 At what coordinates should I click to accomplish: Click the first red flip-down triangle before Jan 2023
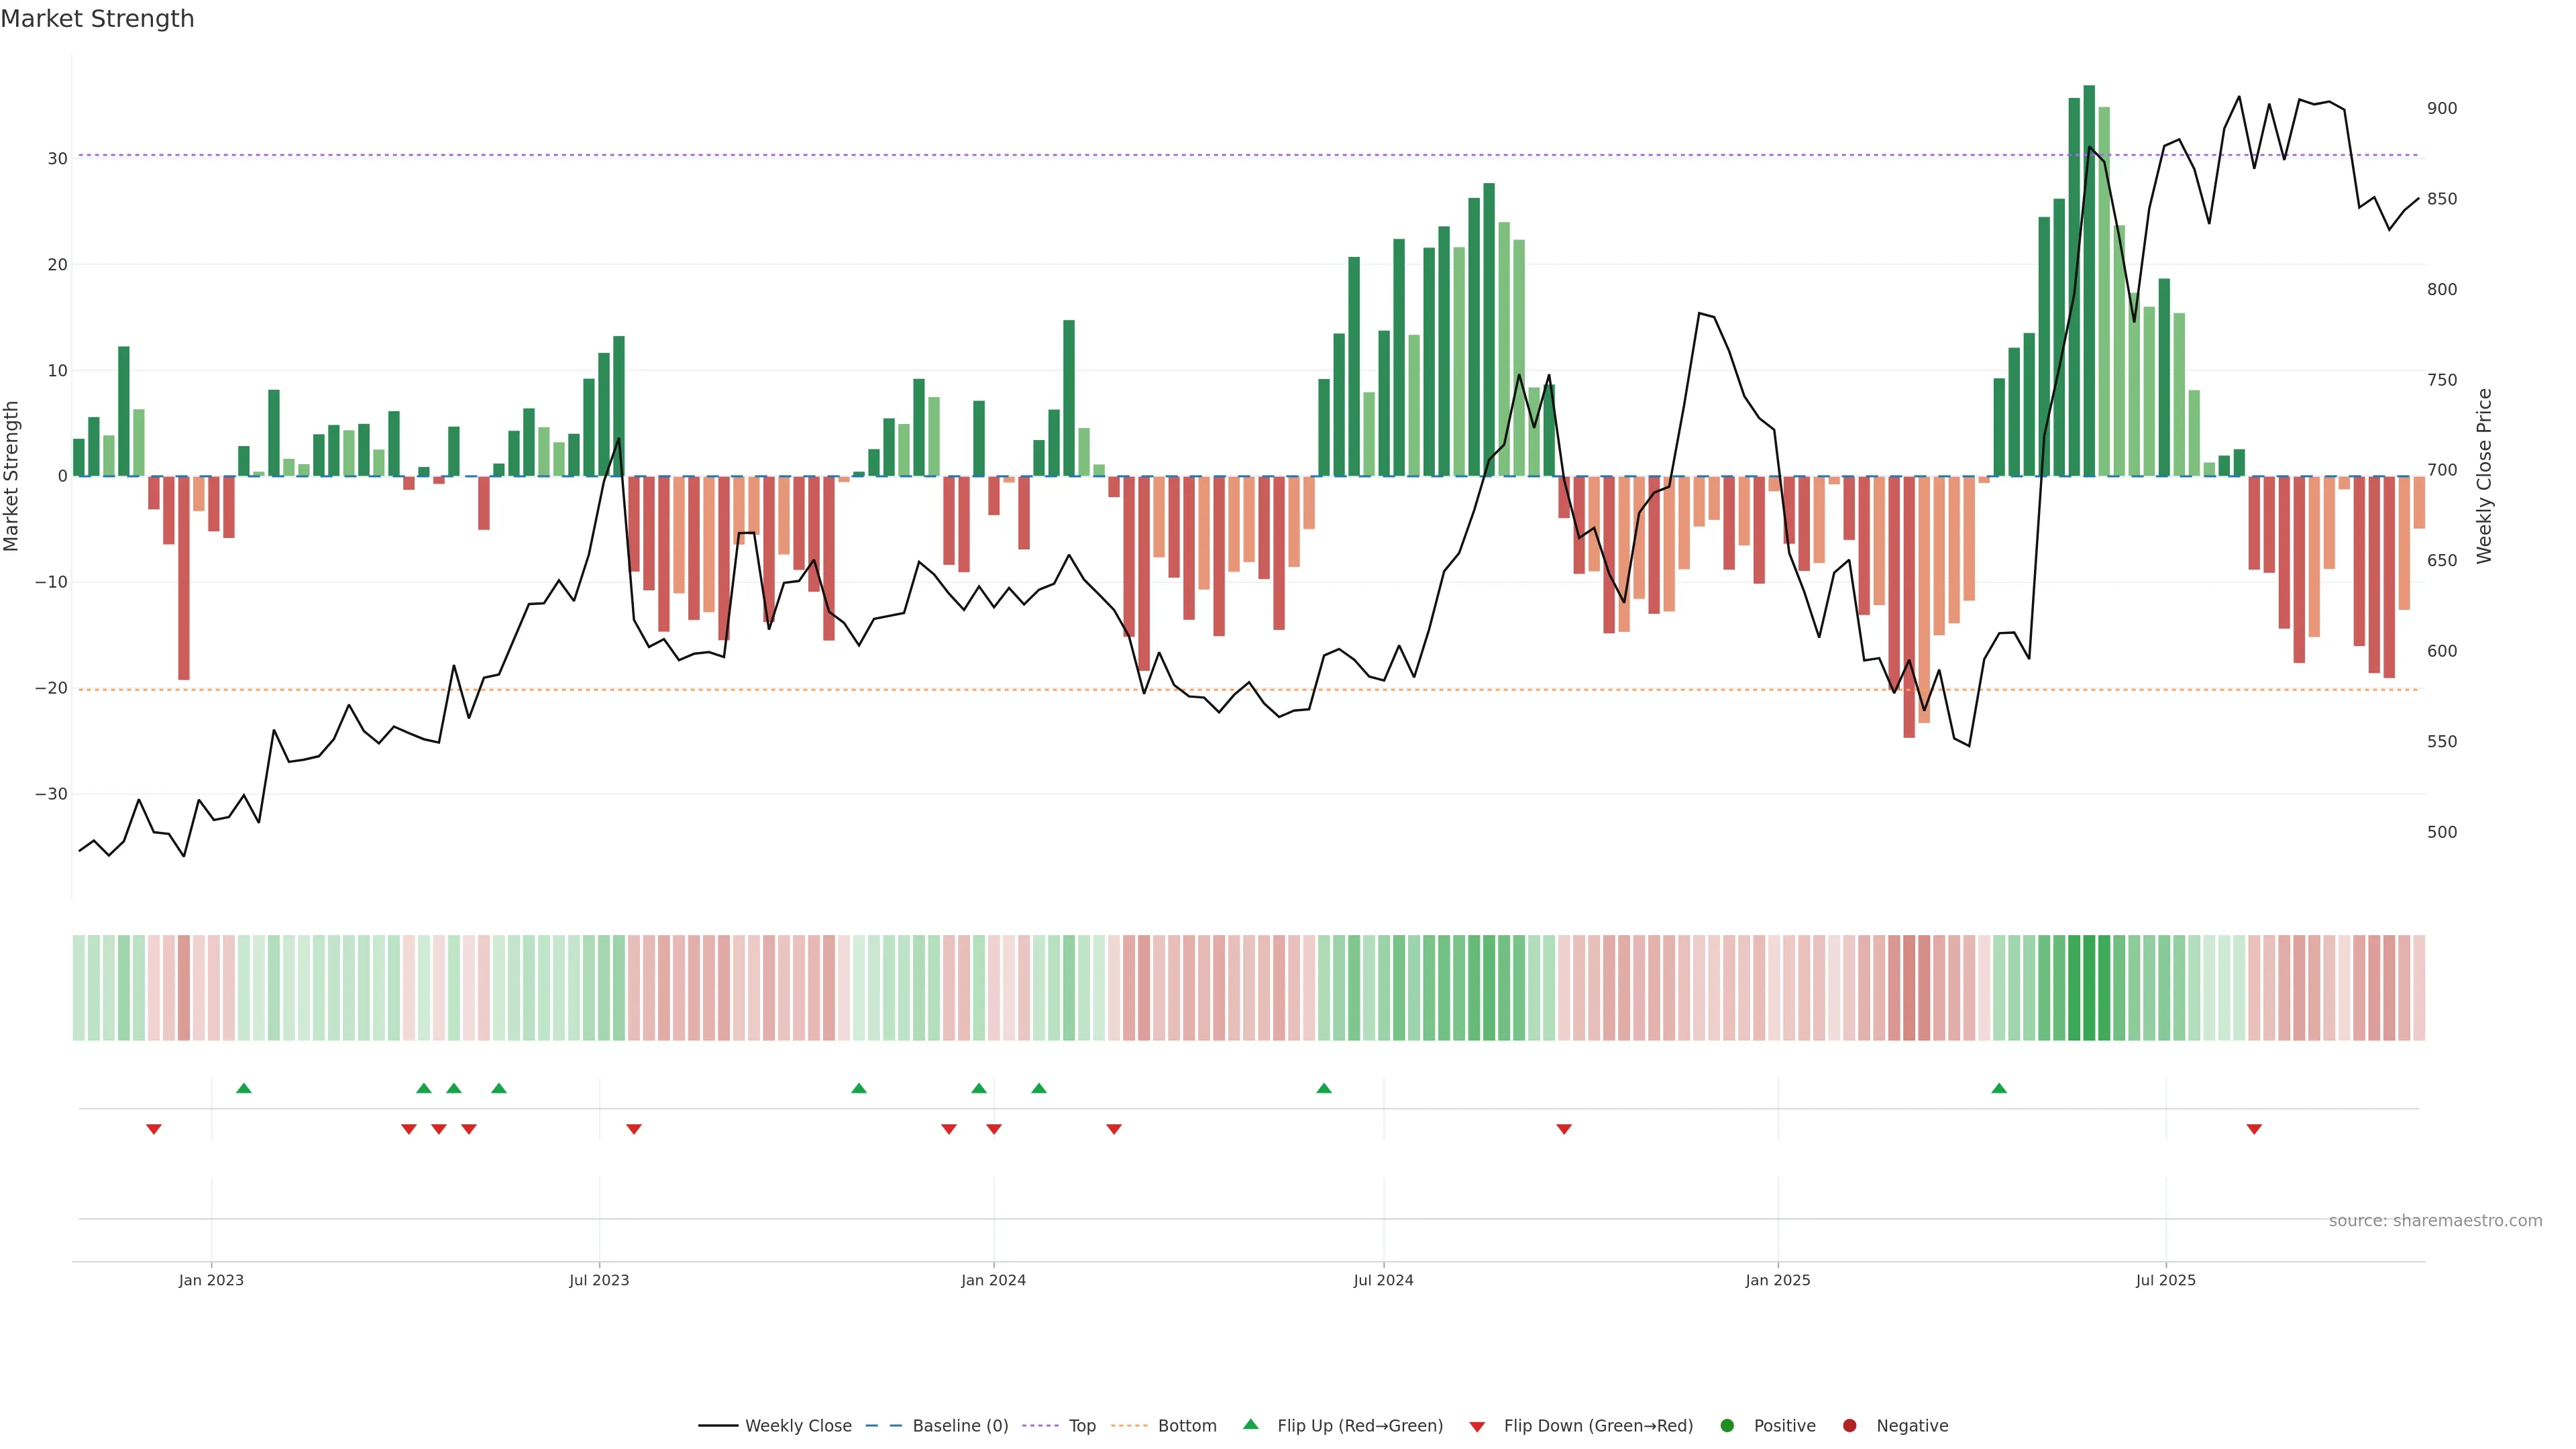pyautogui.click(x=154, y=1129)
